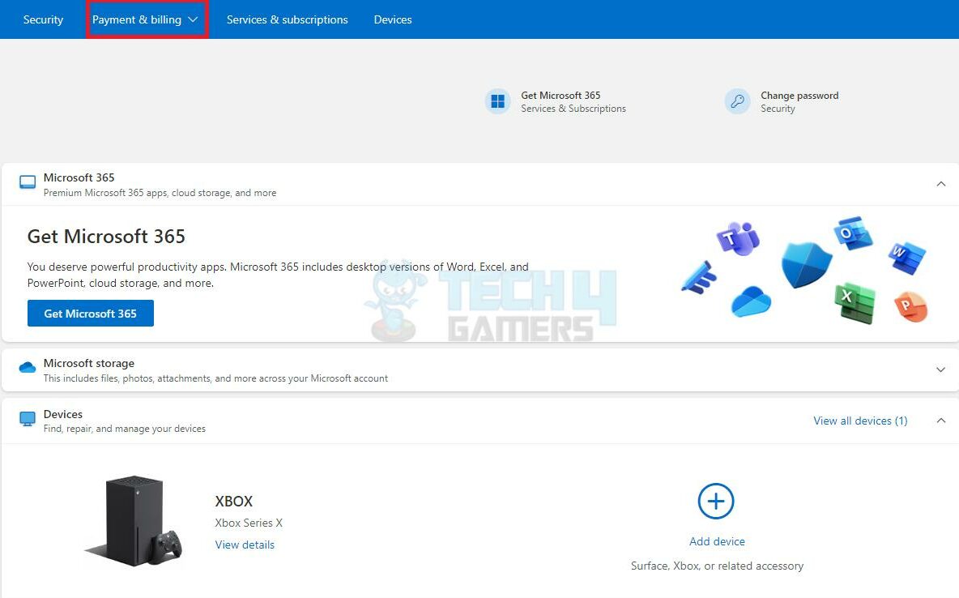
Task: Click the Get Microsoft 365 button
Action: pyautogui.click(x=90, y=313)
